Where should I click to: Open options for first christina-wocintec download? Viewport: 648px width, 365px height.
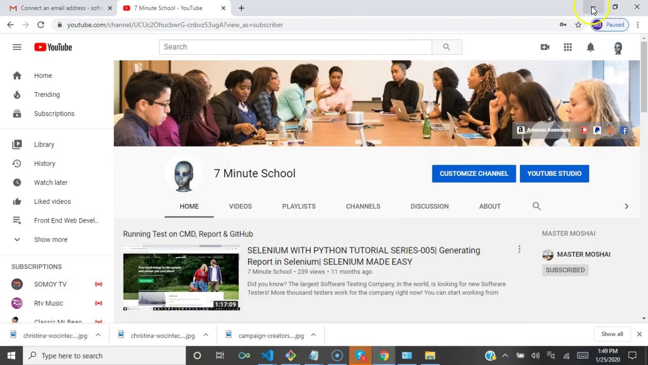(x=98, y=335)
